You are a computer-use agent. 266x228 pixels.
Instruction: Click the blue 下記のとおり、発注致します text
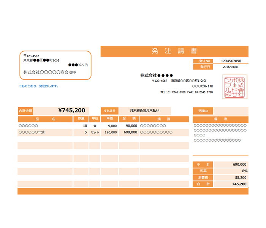(x=38, y=86)
